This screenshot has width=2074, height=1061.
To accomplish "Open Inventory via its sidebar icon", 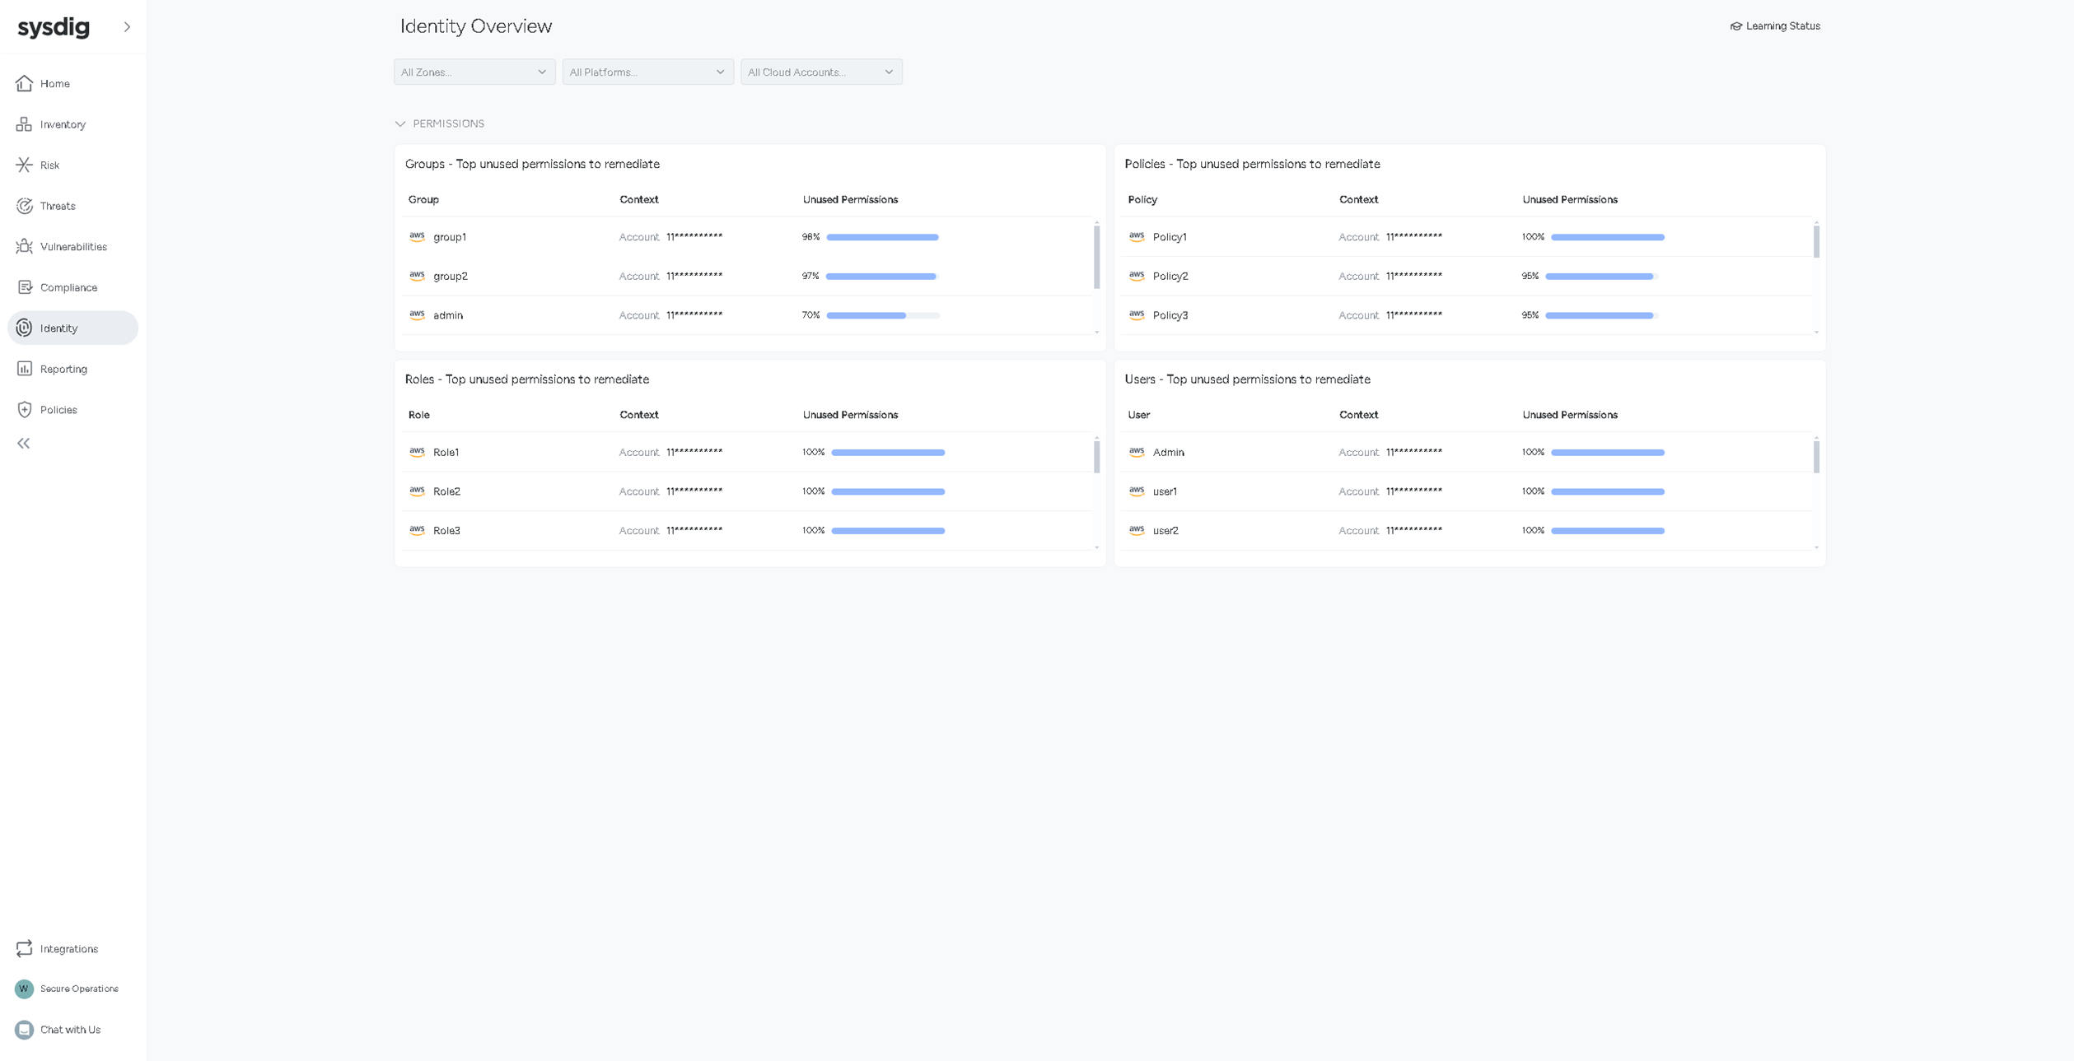I will coord(25,124).
